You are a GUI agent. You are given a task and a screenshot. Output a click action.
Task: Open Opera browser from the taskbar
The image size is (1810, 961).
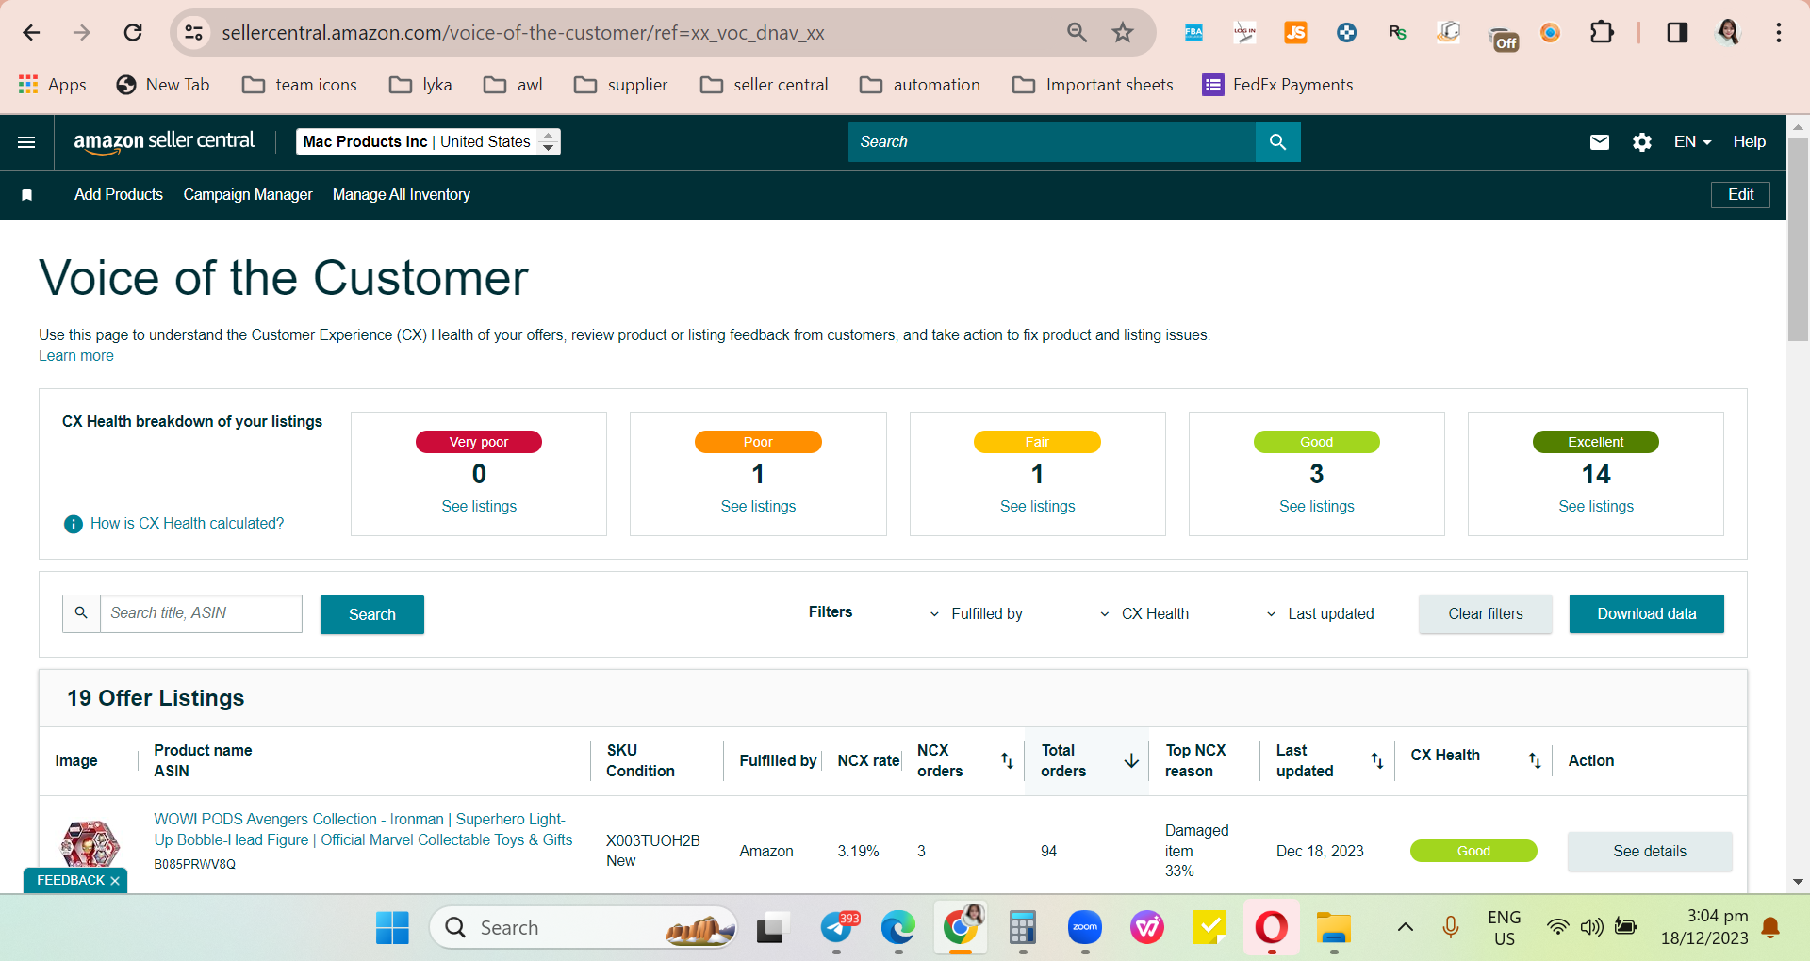pos(1271,928)
